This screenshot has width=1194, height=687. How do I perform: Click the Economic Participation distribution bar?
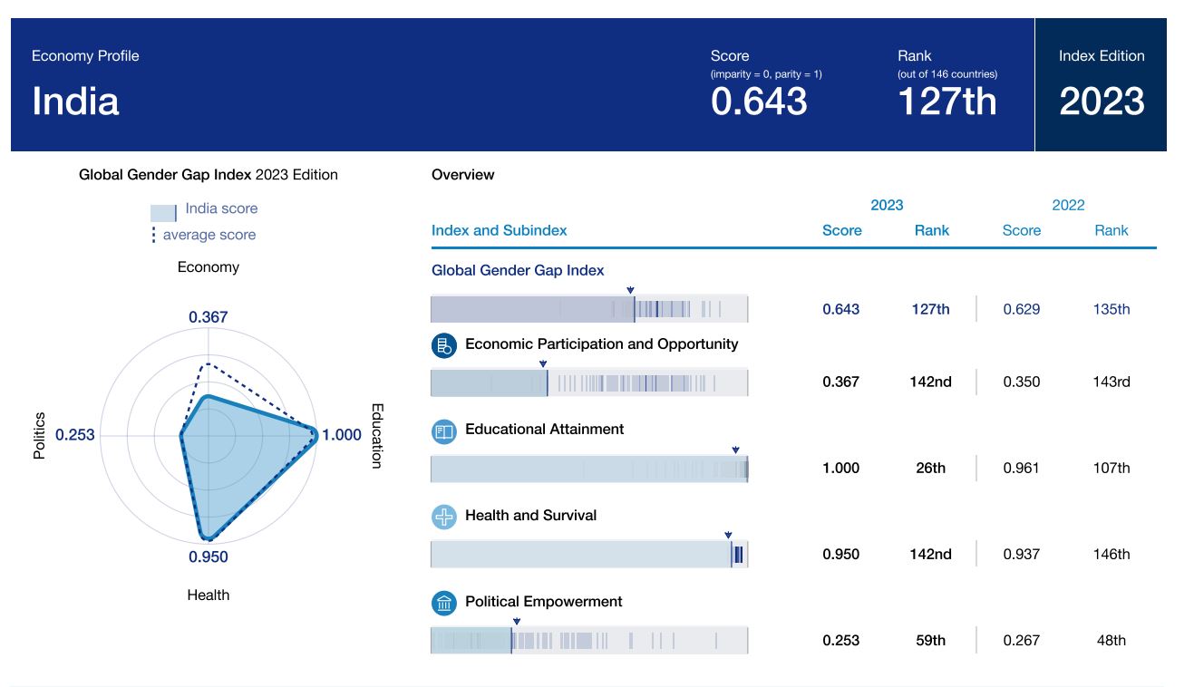(589, 382)
